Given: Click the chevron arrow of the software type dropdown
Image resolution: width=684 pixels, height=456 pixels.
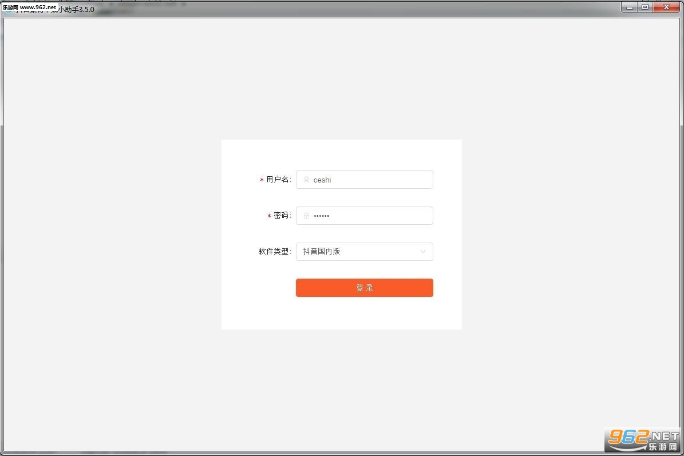Looking at the screenshot, I should [x=422, y=252].
